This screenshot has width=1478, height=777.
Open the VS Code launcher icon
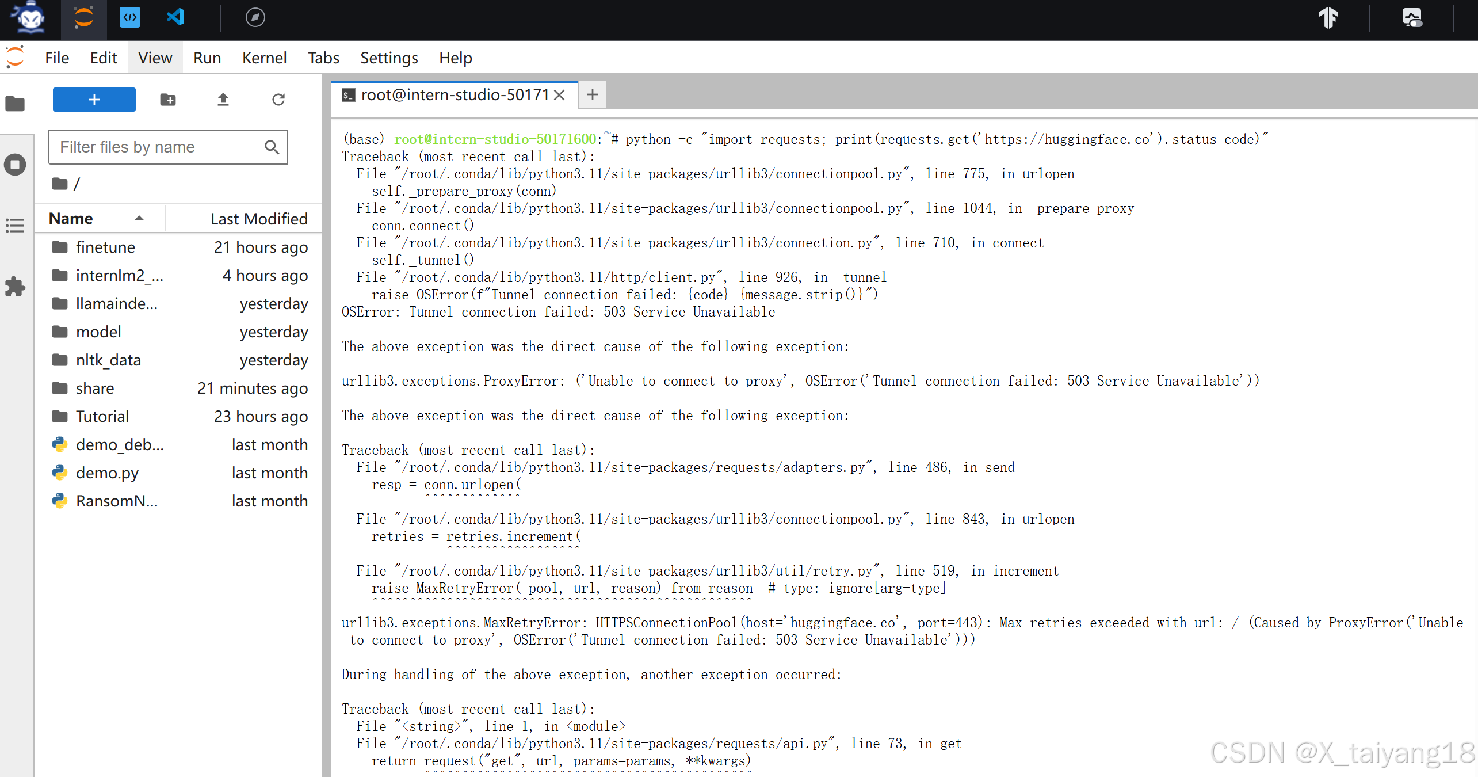[175, 17]
